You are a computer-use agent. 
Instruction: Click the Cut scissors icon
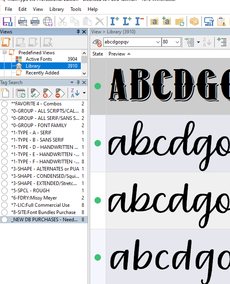(x=62, y=21)
